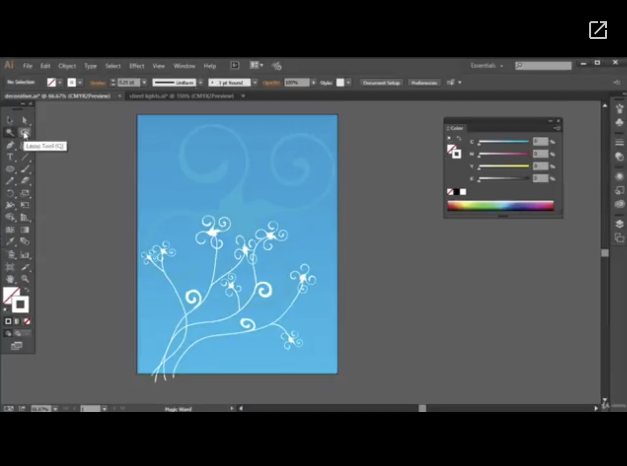Set paint to None in toolbox
This screenshot has height=466, width=627.
tap(27, 321)
